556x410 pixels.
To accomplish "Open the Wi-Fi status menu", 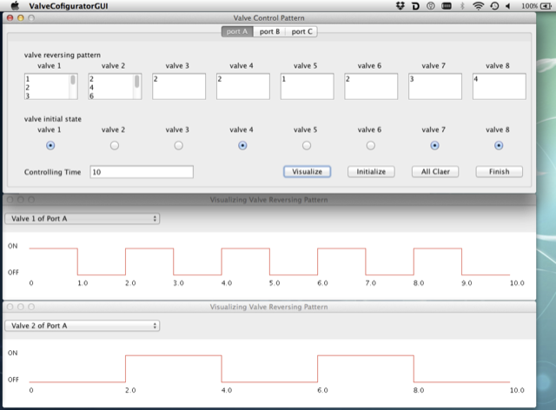I will (479, 6).
